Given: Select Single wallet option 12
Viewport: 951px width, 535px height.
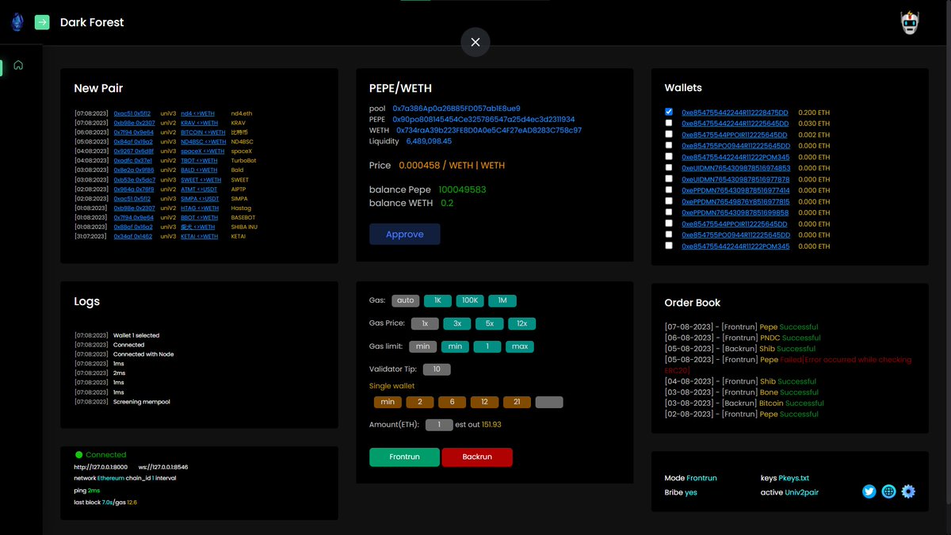Looking at the screenshot, I should click(484, 402).
